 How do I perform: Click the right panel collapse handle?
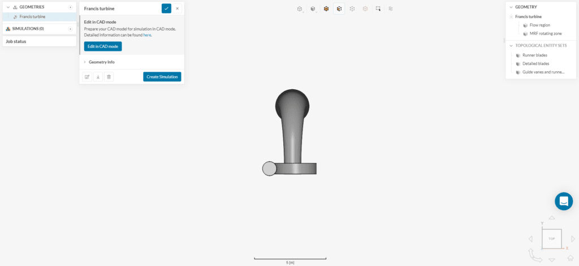point(504,40)
